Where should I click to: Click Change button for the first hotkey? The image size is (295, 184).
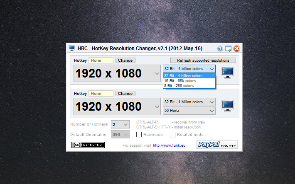coord(125,61)
